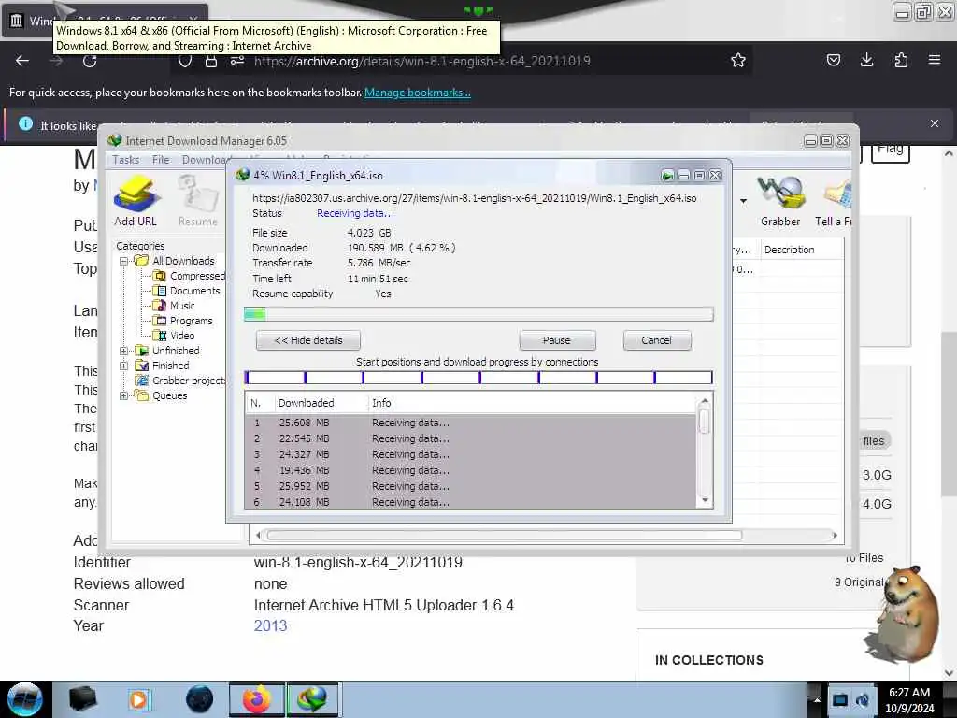The image size is (957, 718).
Task: Click the Hide details button
Action: (x=308, y=340)
